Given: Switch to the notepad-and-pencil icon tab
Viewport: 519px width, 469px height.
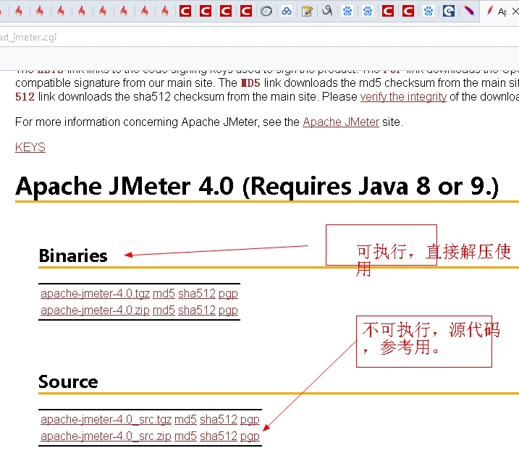Looking at the screenshot, I should coord(307,12).
